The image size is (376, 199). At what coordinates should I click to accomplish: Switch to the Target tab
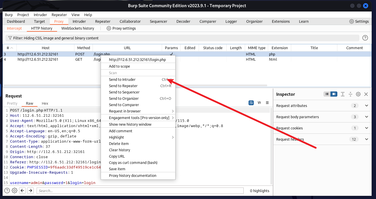click(x=40, y=21)
